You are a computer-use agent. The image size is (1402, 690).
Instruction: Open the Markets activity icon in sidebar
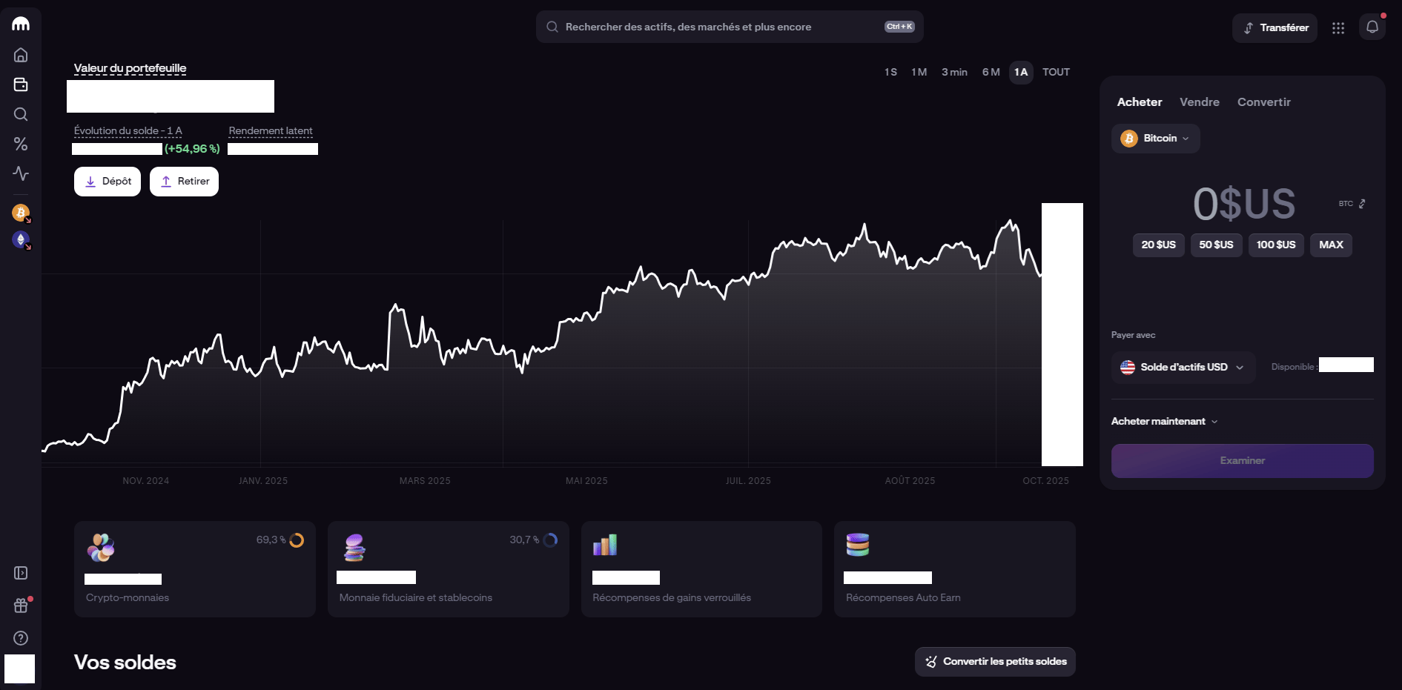[x=20, y=174]
